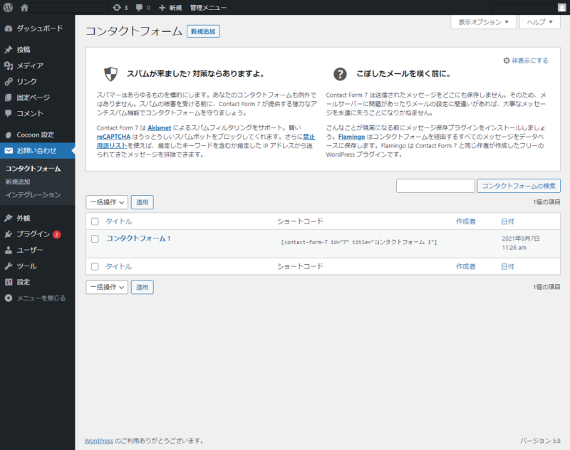Click the 外観 paintbrush icon
Image resolution: width=570 pixels, height=450 pixels.
(x=9, y=219)
